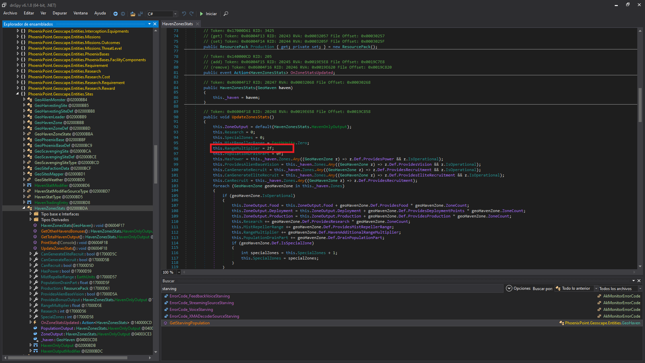Click the _haven private field icon
The width and height of the screenshot is (645, 363).
[x=36, y=340]
